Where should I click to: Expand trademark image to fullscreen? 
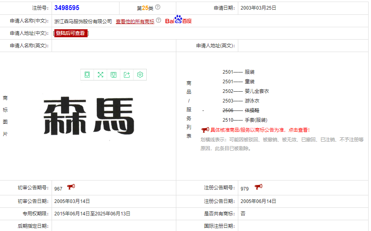click(100, 75)
